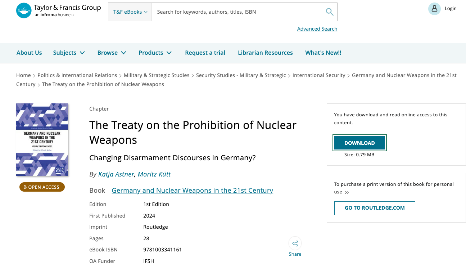Click the user profile Login icon

434,9
